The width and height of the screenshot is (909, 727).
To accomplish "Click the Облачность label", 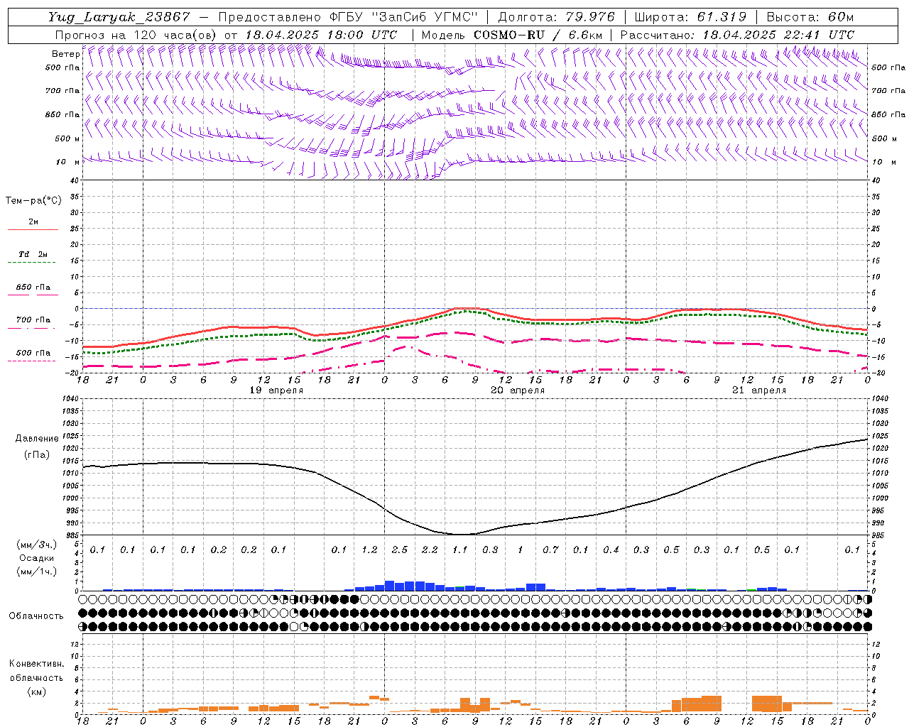I will pos(36,616).
